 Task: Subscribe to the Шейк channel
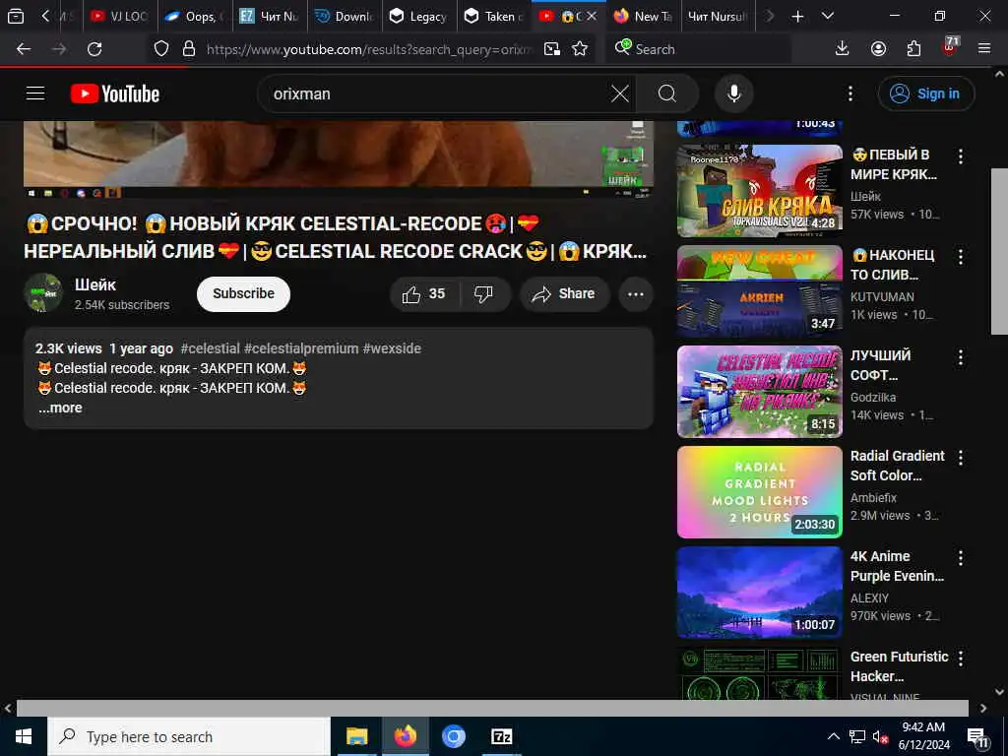pos(243,293)
